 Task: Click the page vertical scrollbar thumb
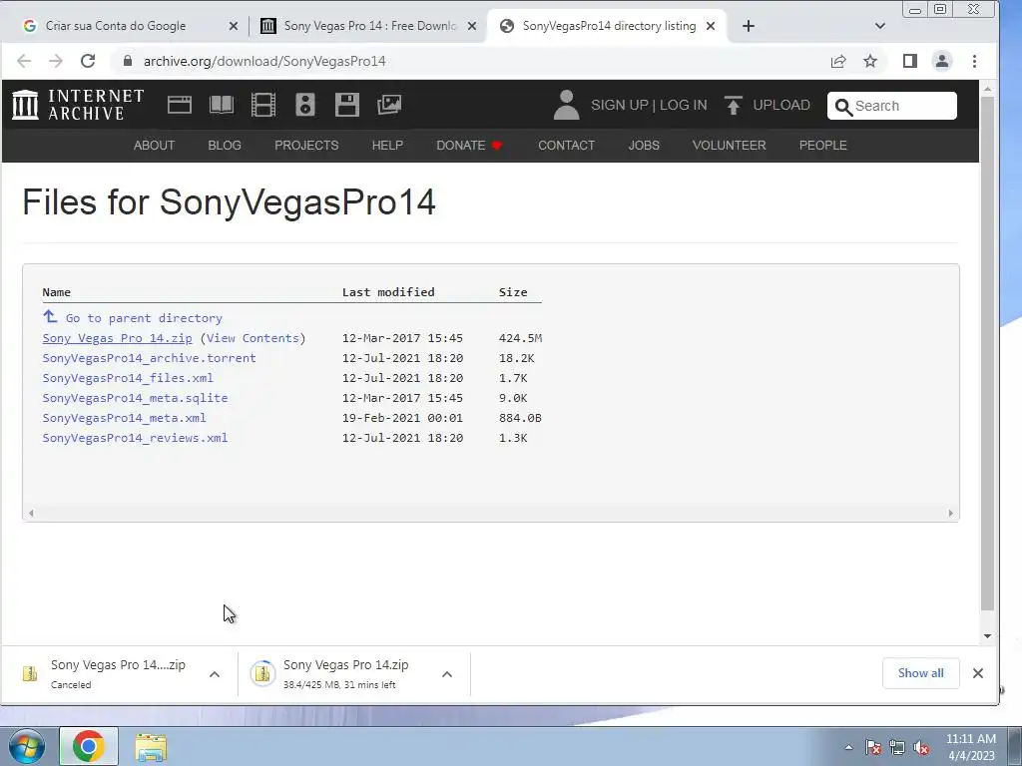[987, 354]
